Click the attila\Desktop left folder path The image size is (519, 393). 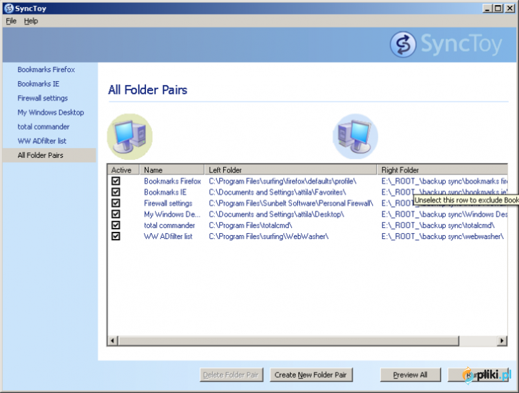276,214
